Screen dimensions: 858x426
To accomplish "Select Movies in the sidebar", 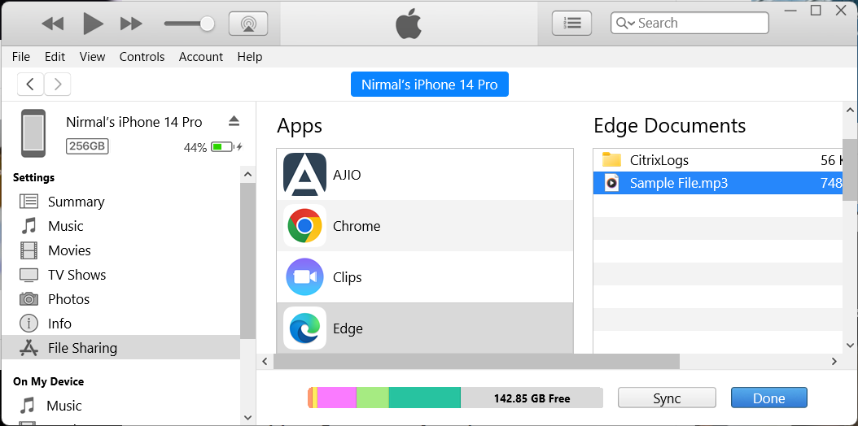I will pyautogui.click(x=120, y=250).
